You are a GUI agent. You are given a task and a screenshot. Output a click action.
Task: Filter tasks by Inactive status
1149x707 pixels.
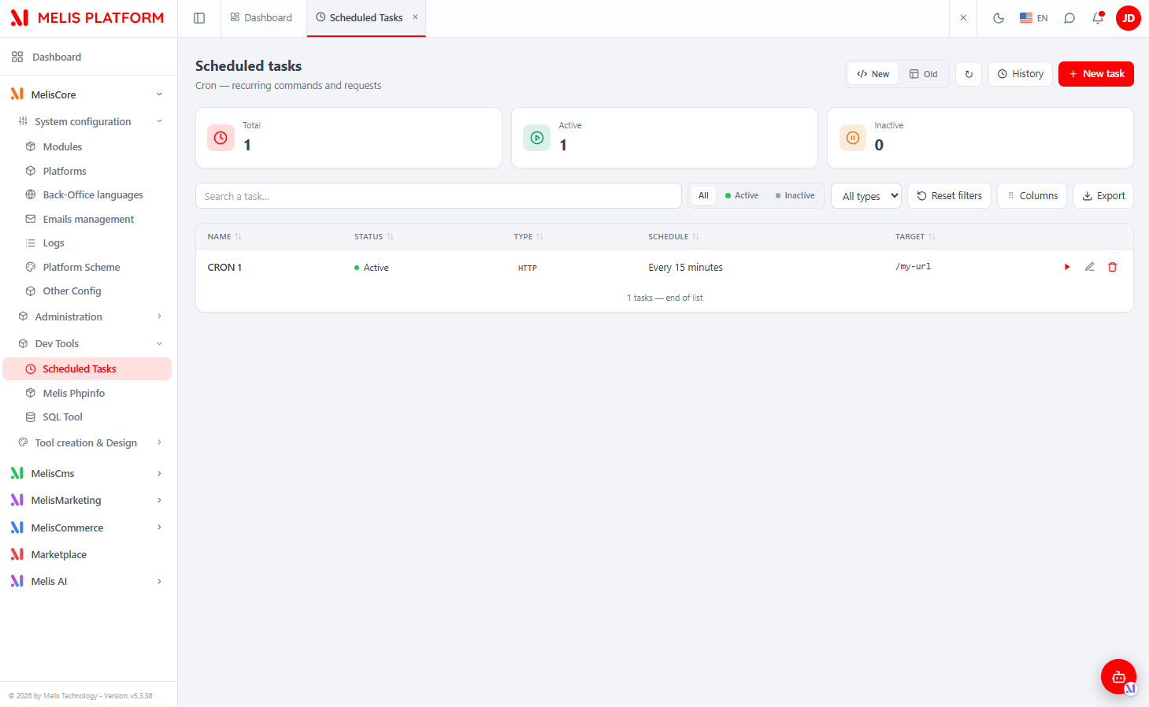[795, 196]
